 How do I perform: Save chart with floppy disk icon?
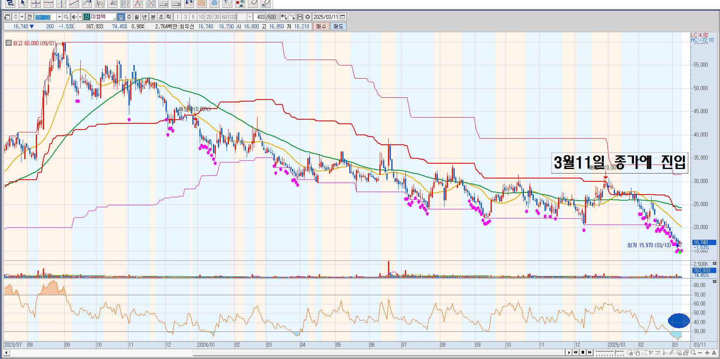tap(300, 17)
